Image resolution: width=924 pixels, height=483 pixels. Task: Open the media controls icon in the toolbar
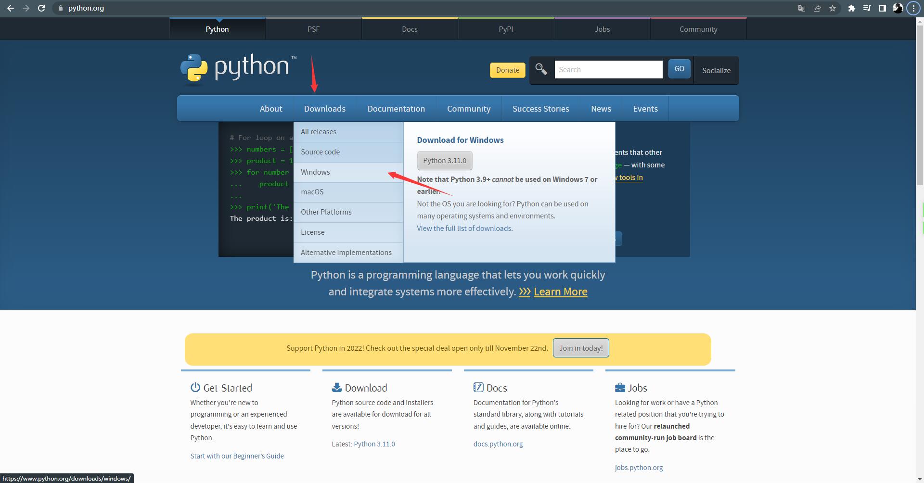[867, 8]
